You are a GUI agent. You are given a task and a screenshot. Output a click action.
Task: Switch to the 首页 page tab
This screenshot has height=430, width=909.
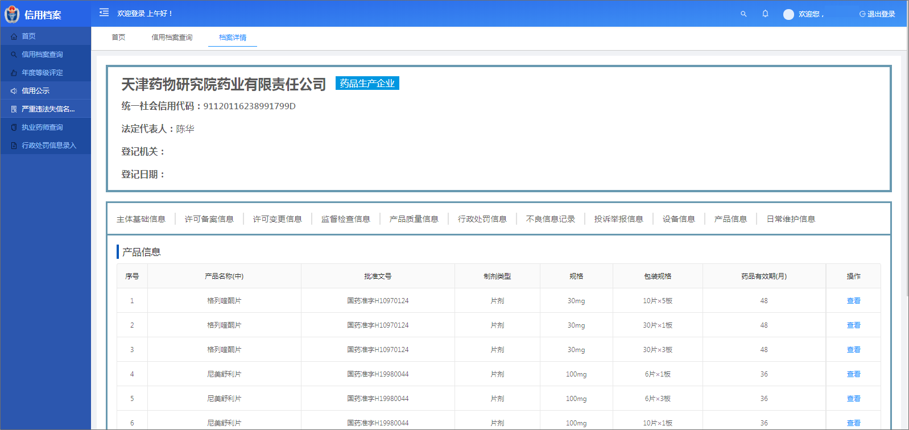pos(118,38)
